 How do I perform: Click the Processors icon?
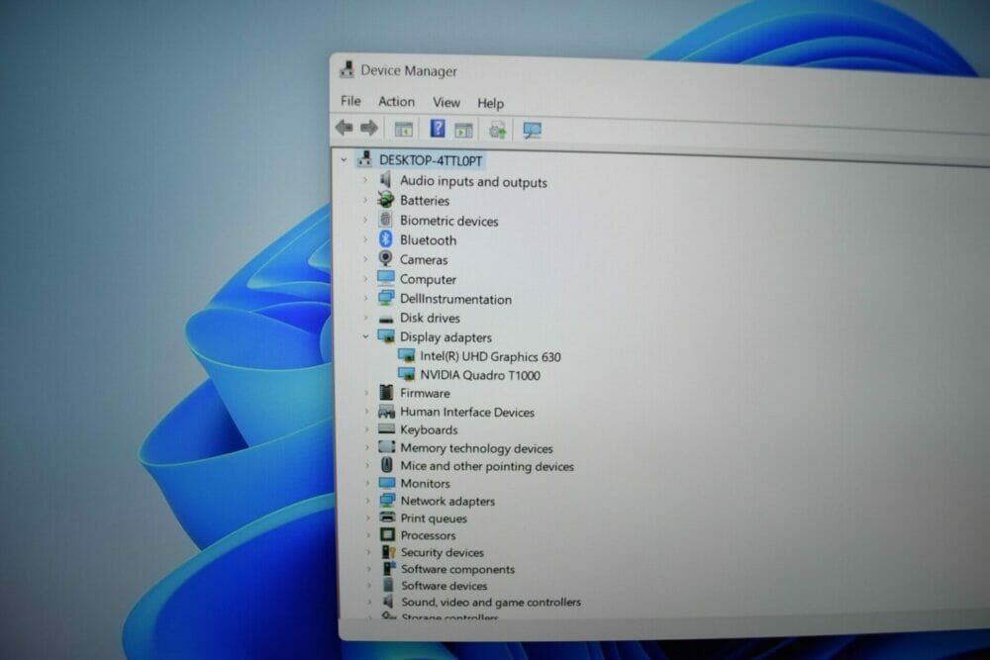(x=388, y=534)
